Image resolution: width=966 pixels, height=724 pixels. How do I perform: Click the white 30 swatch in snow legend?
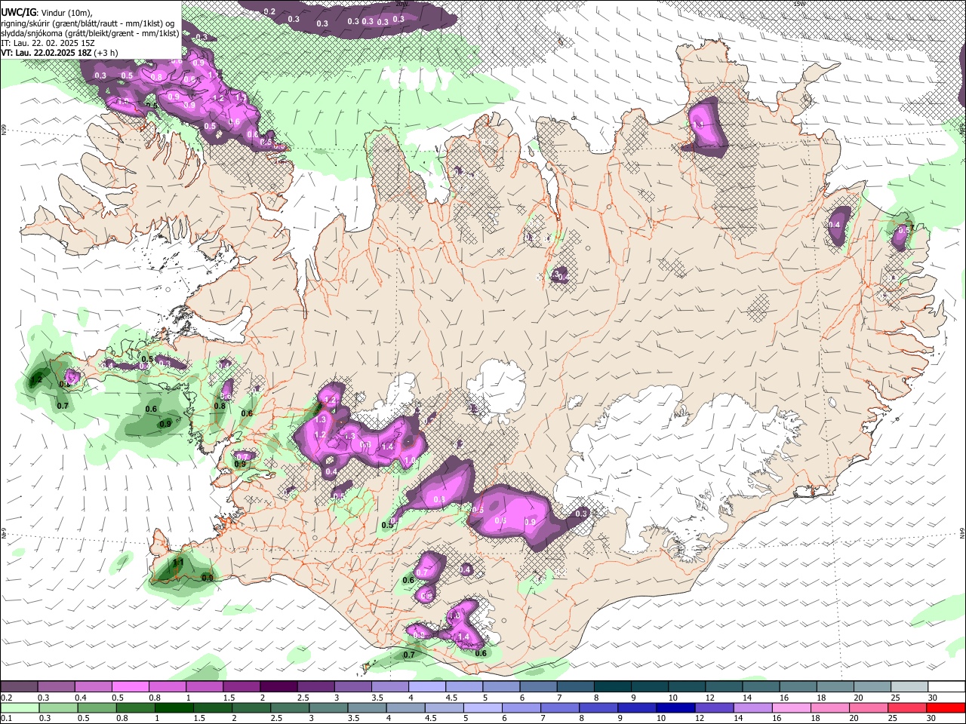click(x=946, y=687)
